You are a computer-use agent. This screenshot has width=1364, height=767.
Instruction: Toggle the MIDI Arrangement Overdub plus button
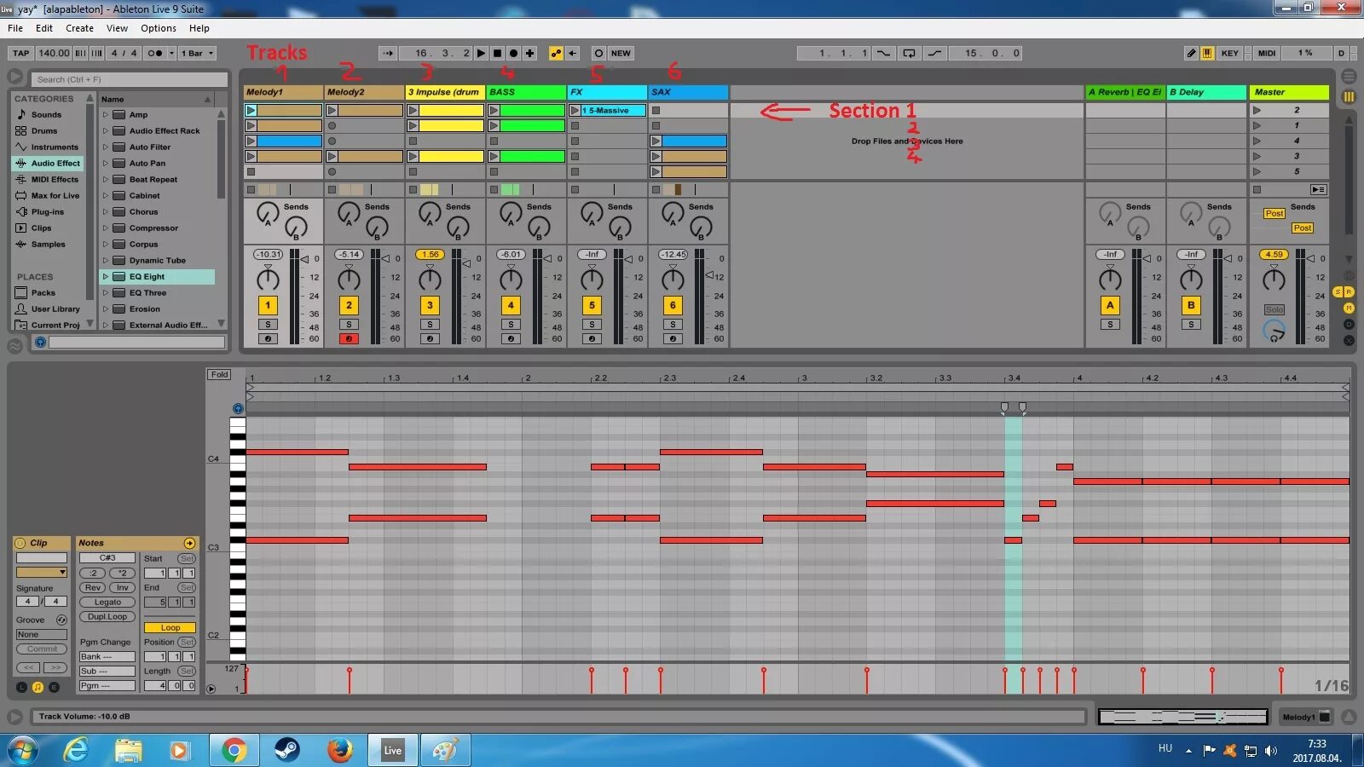[x=529, y=53]
